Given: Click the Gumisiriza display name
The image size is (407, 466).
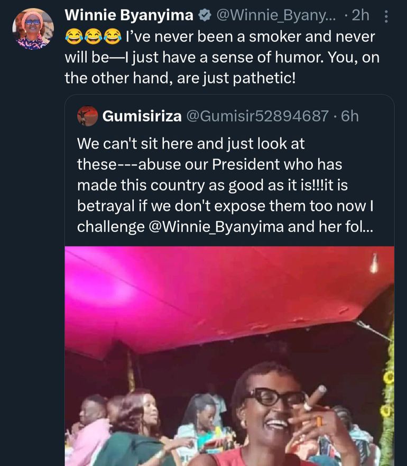Looking at the screenshot, I should pyautogui.click(x=141, y=116).
